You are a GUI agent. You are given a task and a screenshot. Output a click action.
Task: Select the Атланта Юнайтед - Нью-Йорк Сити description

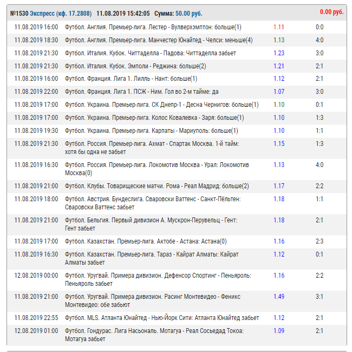162,318
